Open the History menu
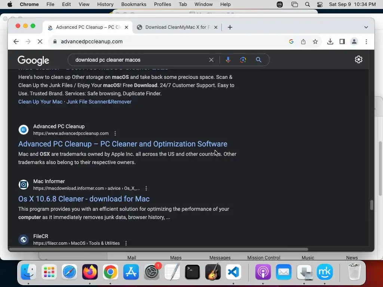The width and height of the screenshot is (383, 287). pyautogui.click(x=105, y=4)
